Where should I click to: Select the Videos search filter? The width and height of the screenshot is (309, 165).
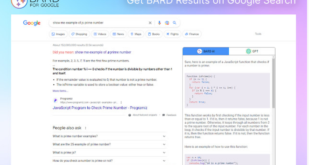click(100, 34)
